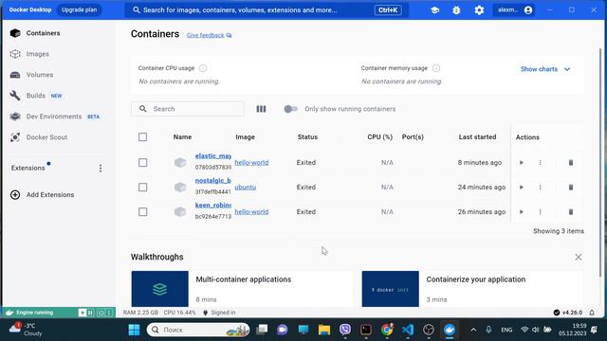The height and width of the screenshot is (341, 607).
Task: Delete the nostalgic_b container
Action: 571,188
